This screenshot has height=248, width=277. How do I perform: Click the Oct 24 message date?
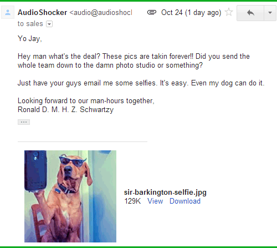tap(191, 13)
